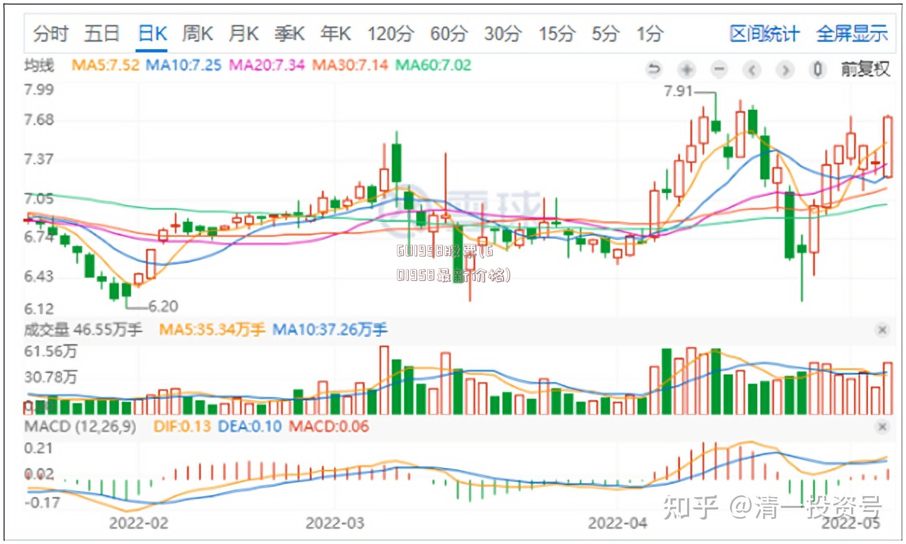Click the -0.17 MACD axis label
Viewport: 906px width, 544px height.
click(42, 503)
